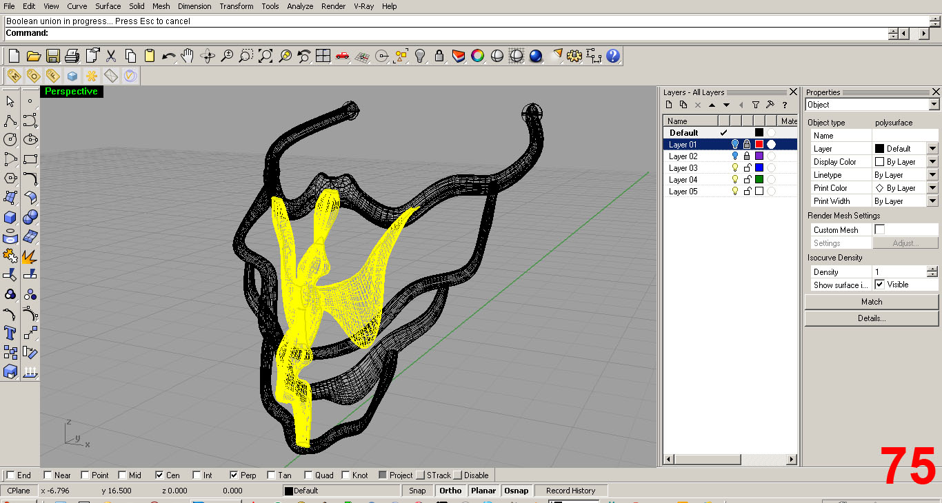942x503 pixels.
Task: Toggle the Near osnap checkbox
Action: 48,475
